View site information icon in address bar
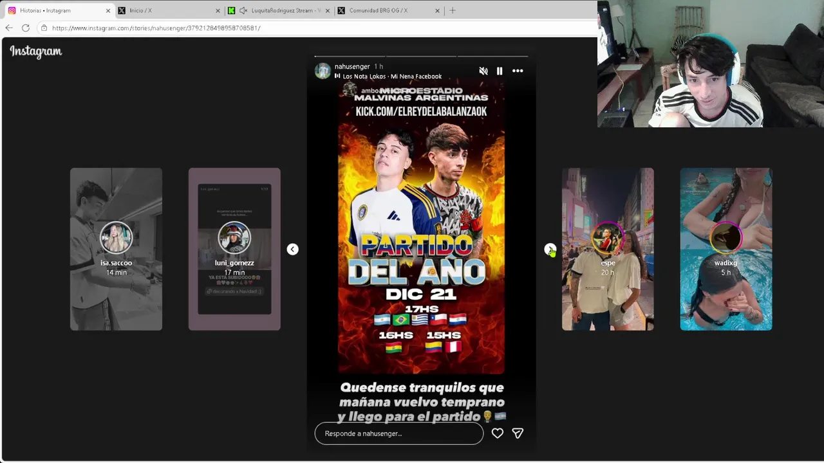 point(44,28)
